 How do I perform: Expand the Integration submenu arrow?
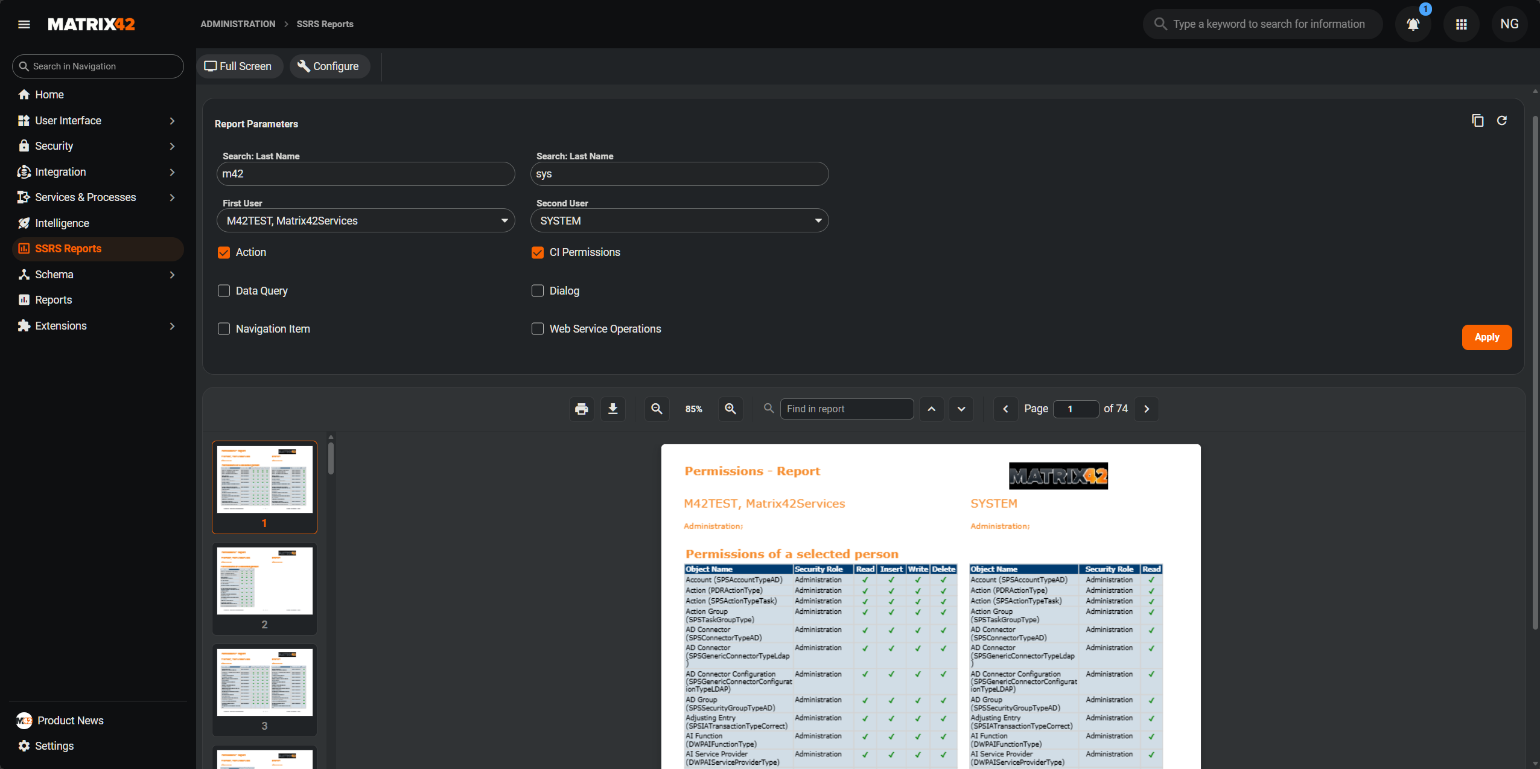tap(173, 172)
